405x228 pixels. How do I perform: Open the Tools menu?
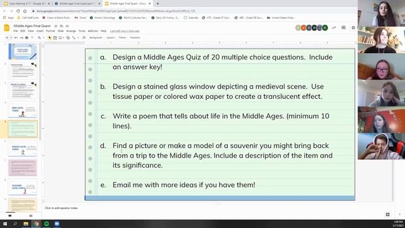[x=82, y=31]
